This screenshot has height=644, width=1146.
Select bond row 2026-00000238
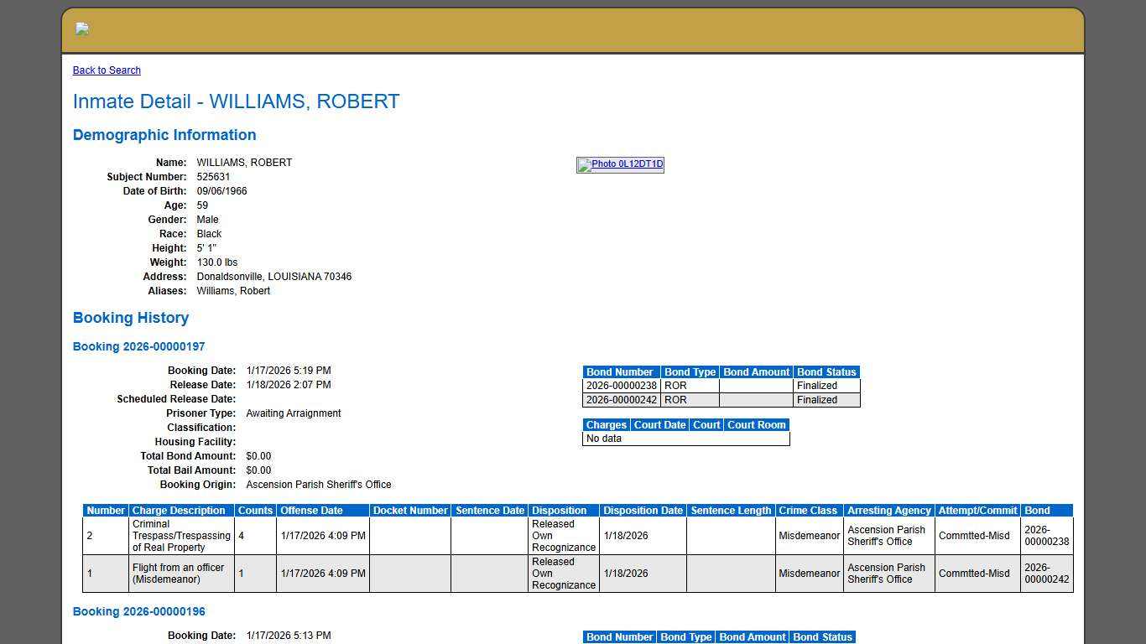click(x=620, y=386)
